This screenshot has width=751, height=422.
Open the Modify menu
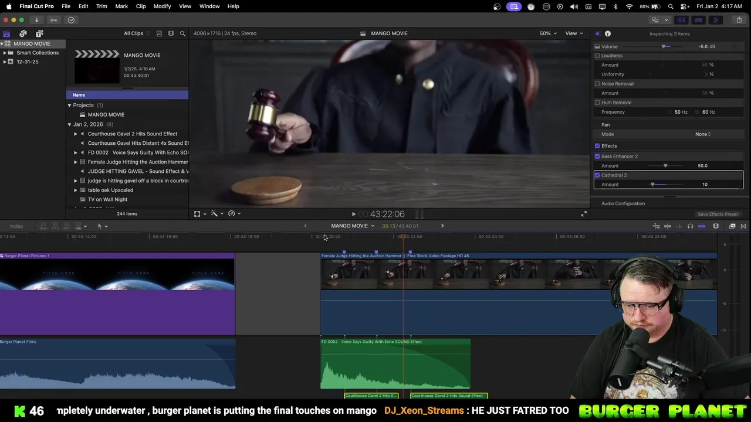coord(162,6)
